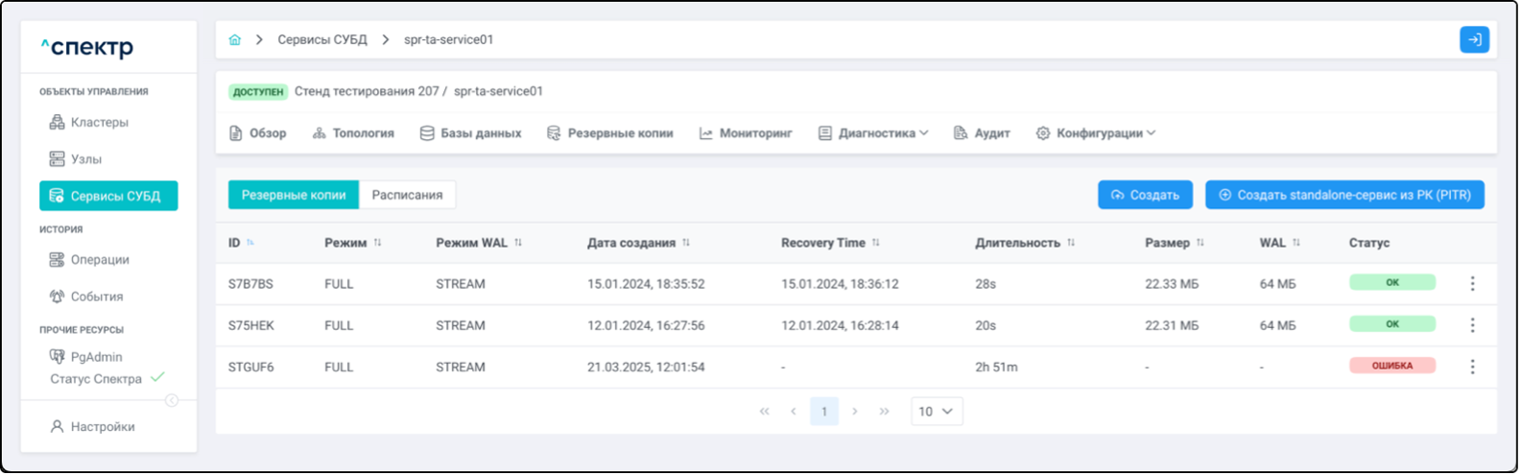Open actions menu for backup S75HEK
Image resolution: width=1521 pixels, height=475 pixels.
tap(1472, 325)
